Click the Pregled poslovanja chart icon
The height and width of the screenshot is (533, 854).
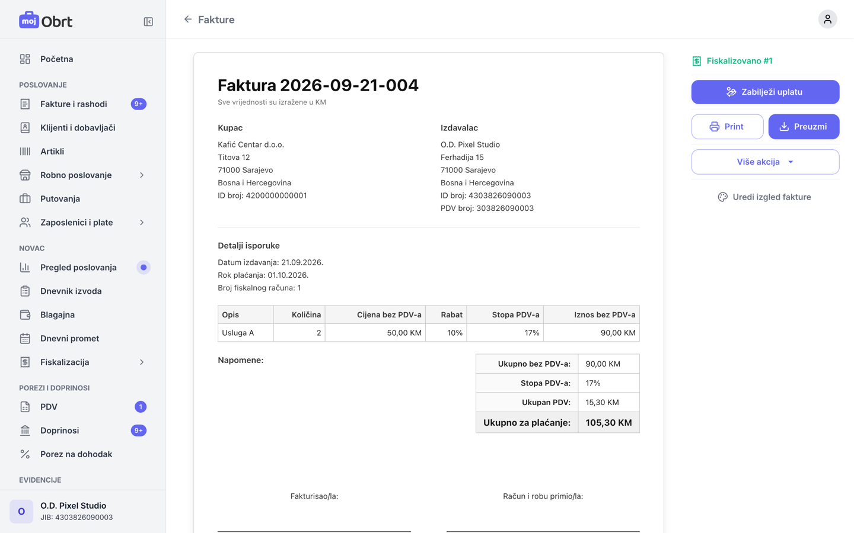pos(25,268)
